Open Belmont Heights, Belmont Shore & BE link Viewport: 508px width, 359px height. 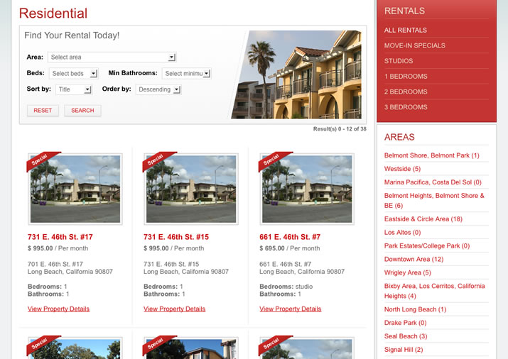[434, 201]
